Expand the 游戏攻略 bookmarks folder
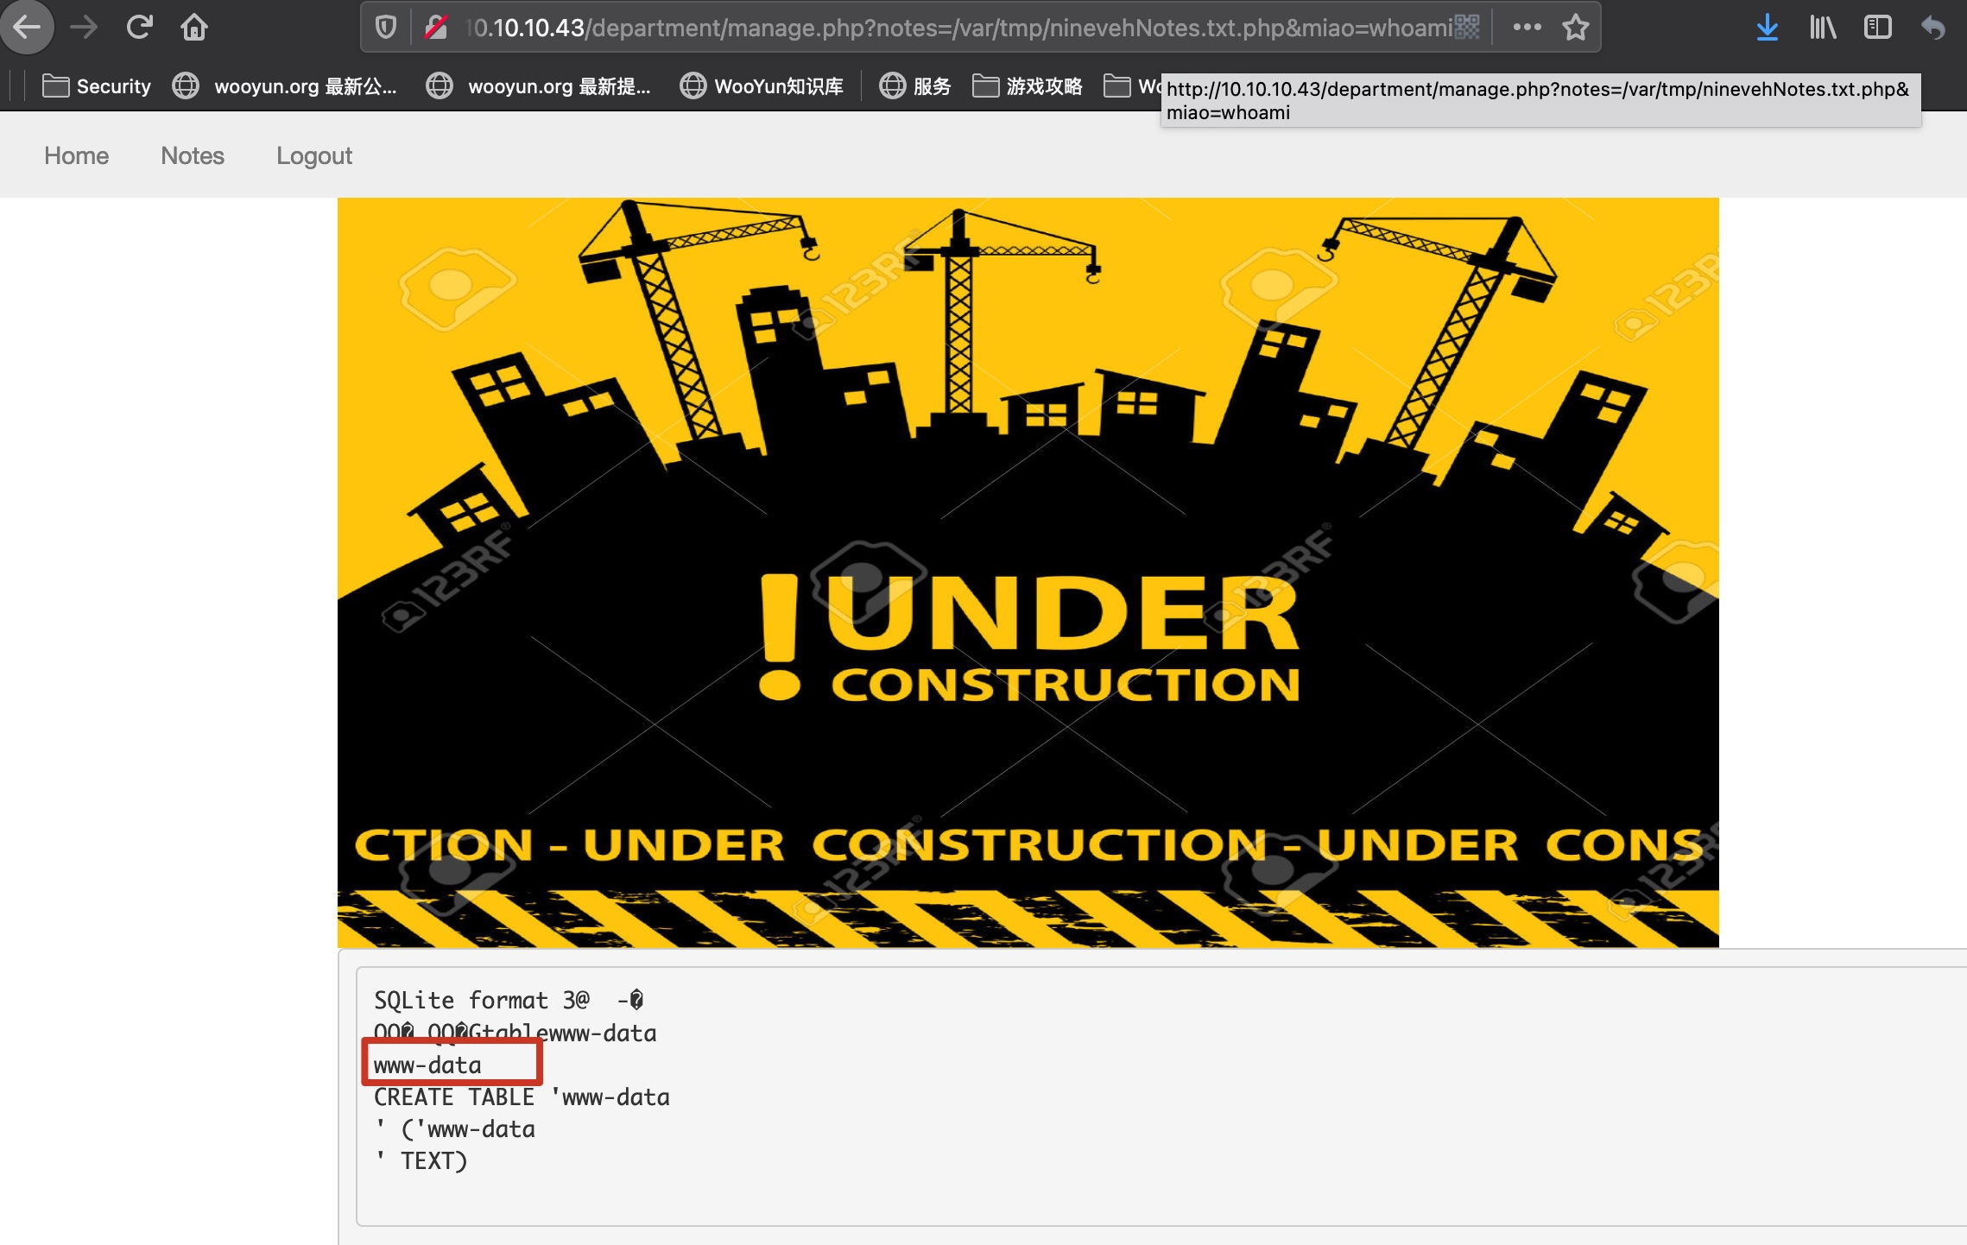The height and width of the screenshot is (1245, 1967). 1028,86
